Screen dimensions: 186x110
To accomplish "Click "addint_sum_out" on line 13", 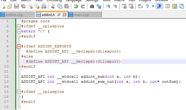I will click(x=97, y=82).
